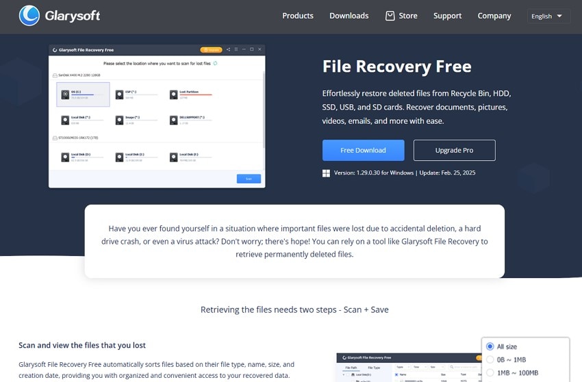
Task: Select the Local Disk (D:) drive icon
Action: [x=65, y=157]
